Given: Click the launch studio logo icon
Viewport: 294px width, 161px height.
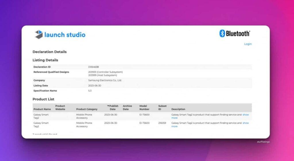Looking at the screenshot, I should tap(39, 35).
